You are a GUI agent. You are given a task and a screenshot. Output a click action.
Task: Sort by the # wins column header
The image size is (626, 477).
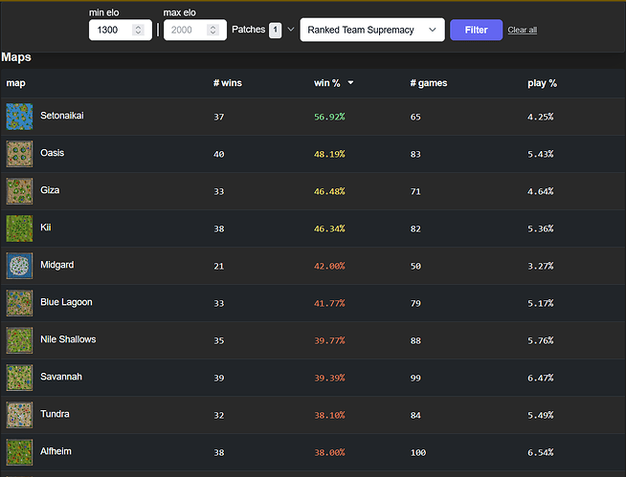tap(228, 83)
